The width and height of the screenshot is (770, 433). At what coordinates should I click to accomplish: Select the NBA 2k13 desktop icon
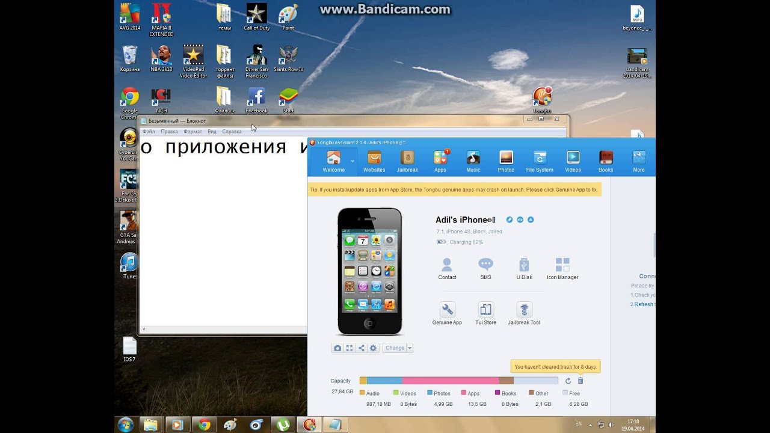161,58
